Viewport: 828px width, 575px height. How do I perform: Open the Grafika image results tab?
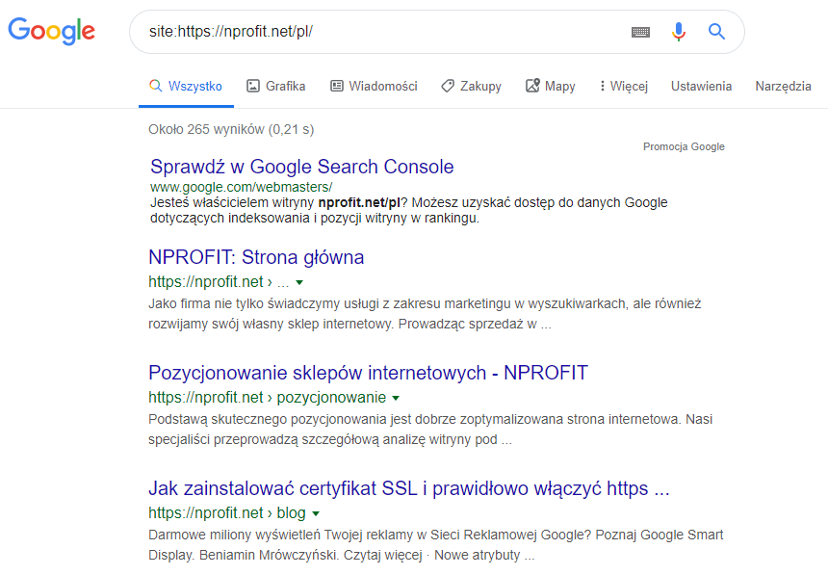coord(276,86)
